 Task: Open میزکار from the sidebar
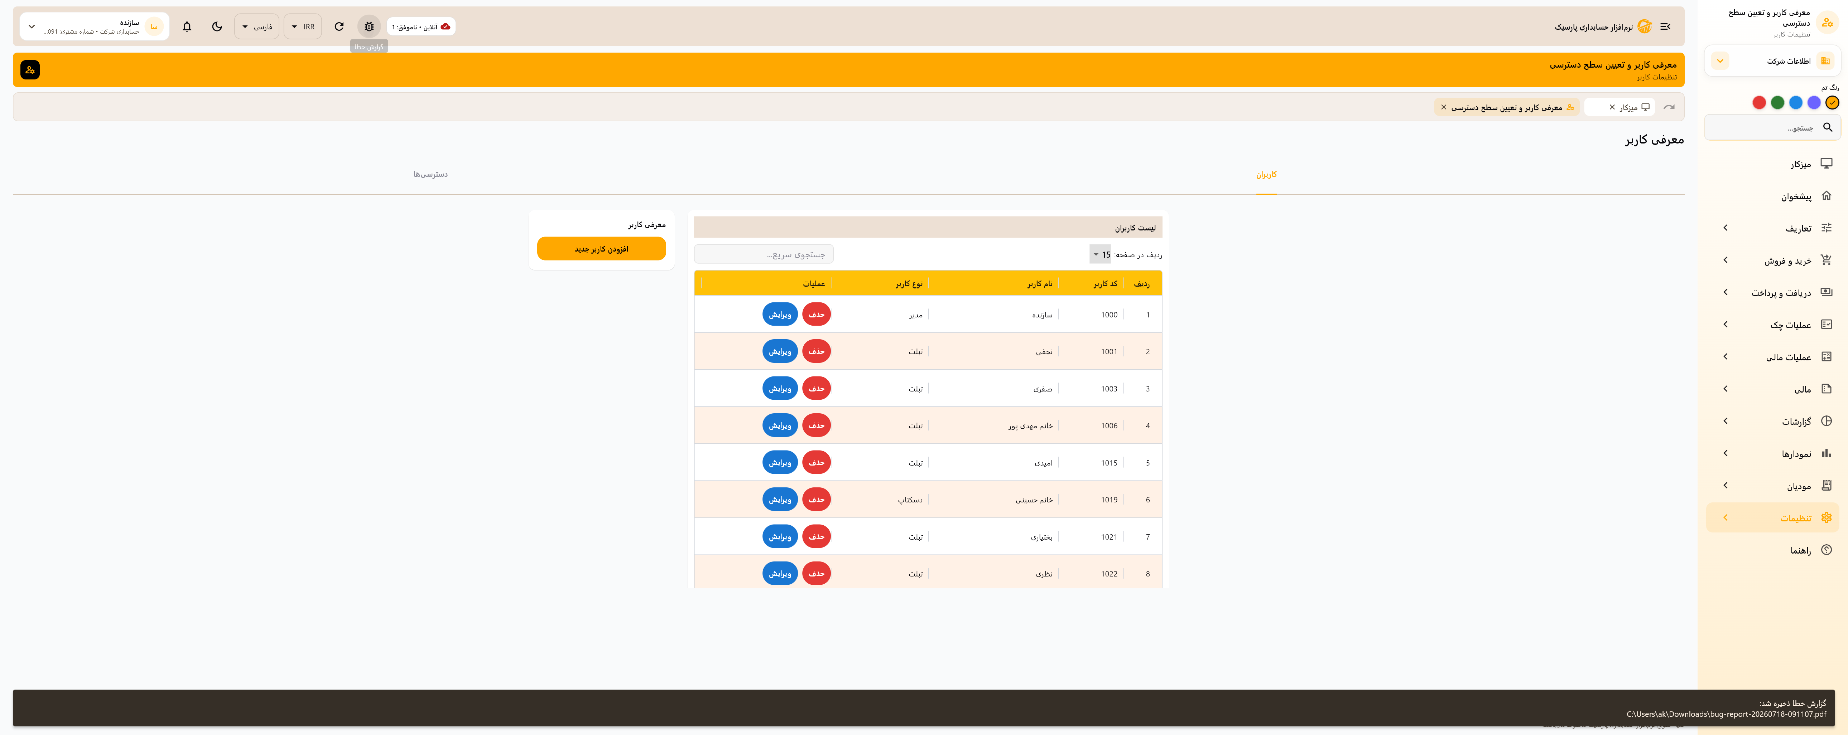pyautogui.click(x=1772, y=164)
